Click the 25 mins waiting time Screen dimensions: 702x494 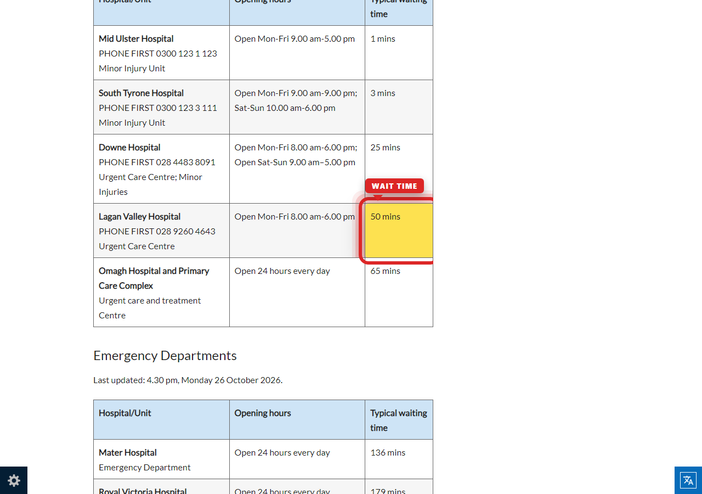coord(385,147)
